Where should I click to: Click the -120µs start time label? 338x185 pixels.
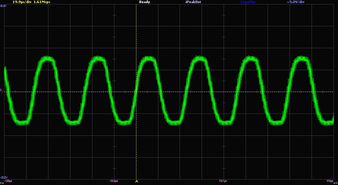click(x=9, y=181)
